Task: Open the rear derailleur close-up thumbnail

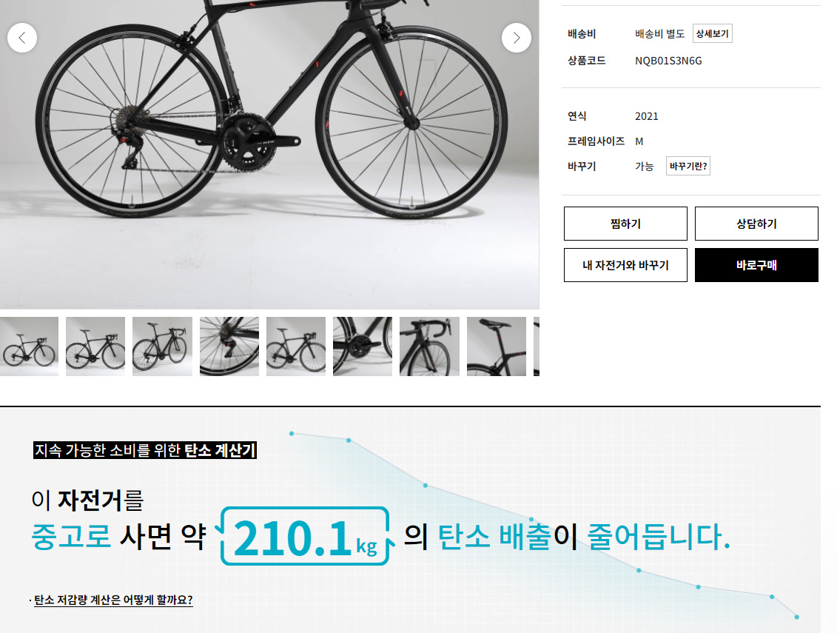Action: [229, 346]
